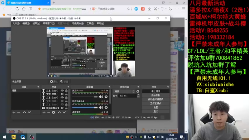Hide the topmost 文本 (GDI+) source
249x140 pixels.
click(62, 91)
